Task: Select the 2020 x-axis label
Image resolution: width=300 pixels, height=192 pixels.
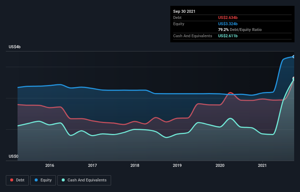Action: 220,165
